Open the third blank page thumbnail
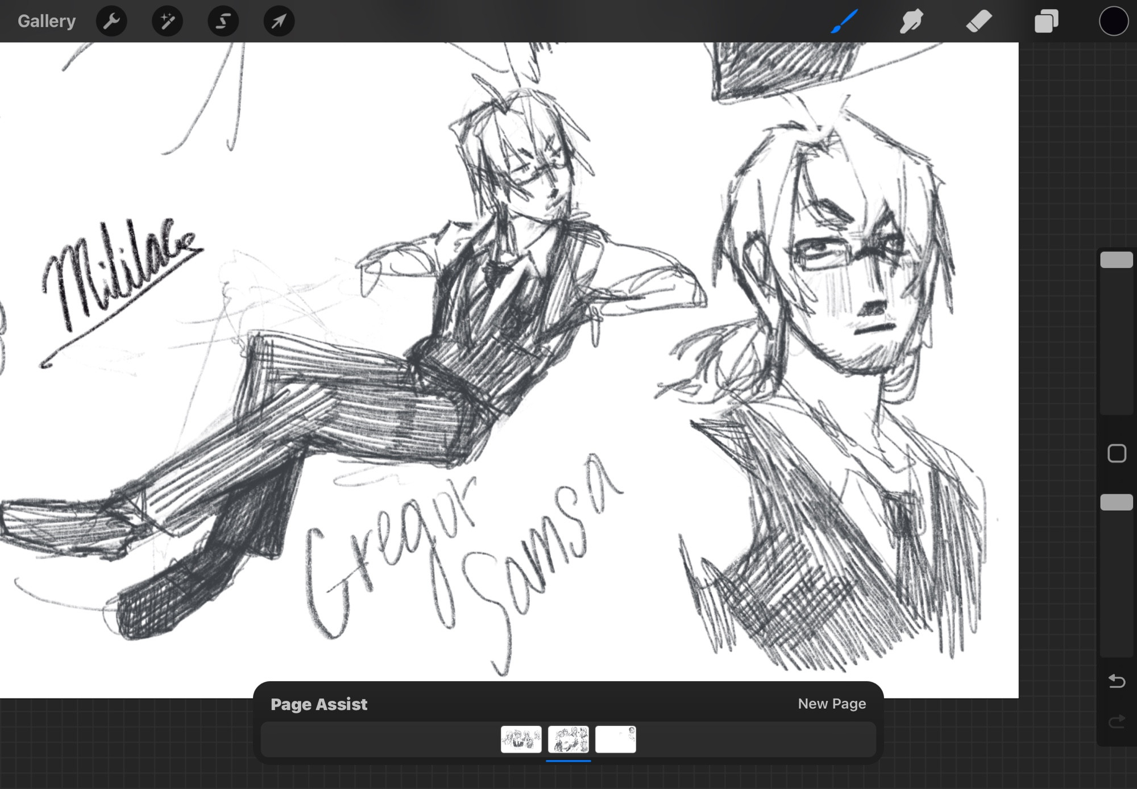The width and height of the screenshot is (1137, 789). [616, 739]
